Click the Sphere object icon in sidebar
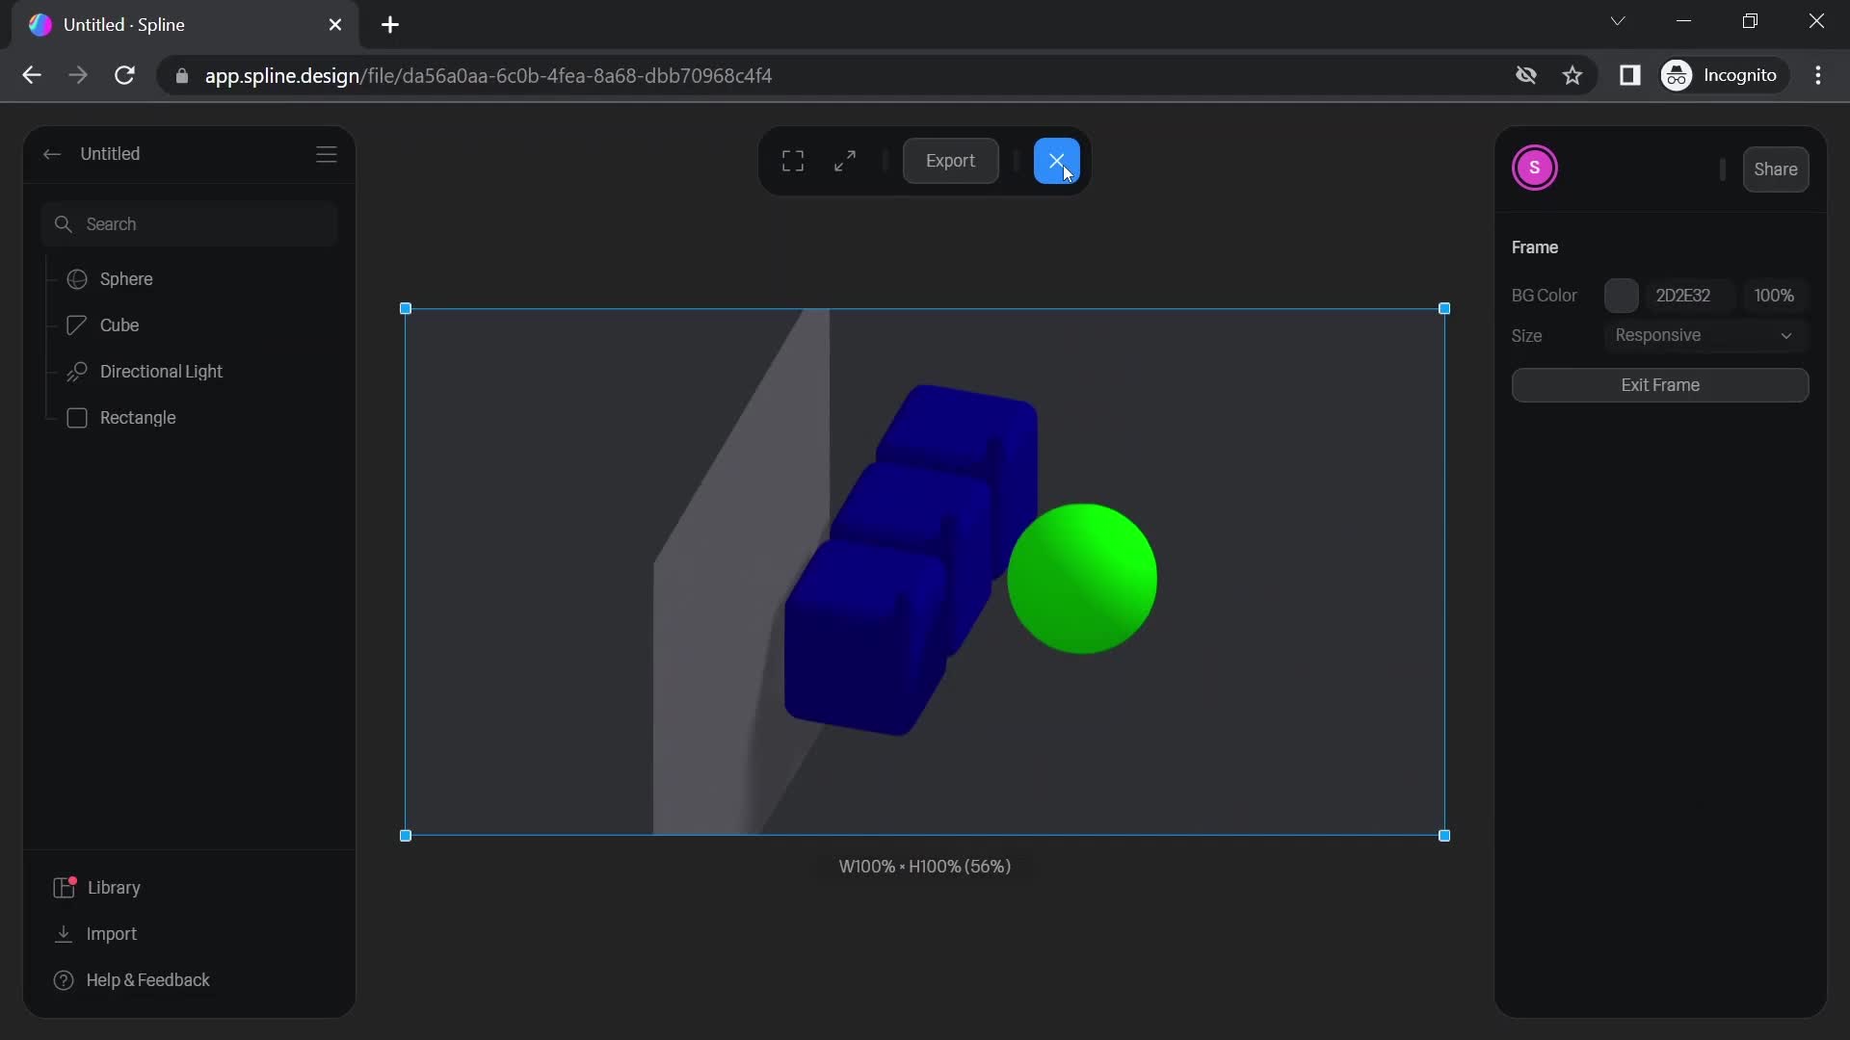1850x1040 pixels. (x=75, y=278)
